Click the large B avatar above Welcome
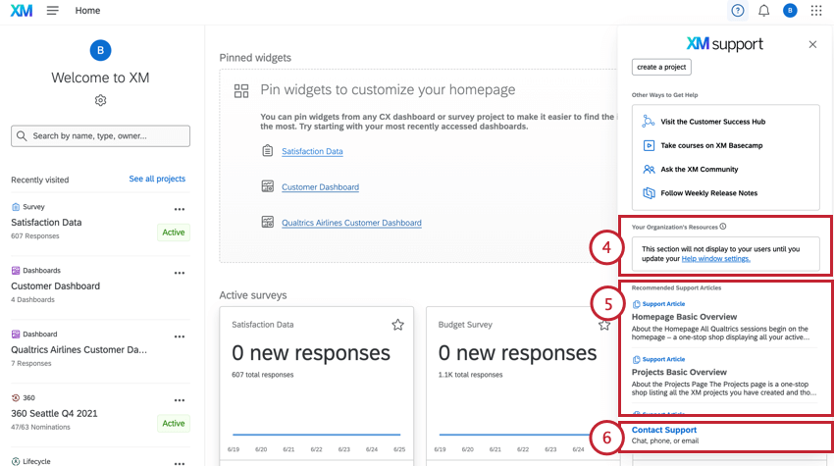The height and width of the screenshot is (466, 834). coord(100,51)
